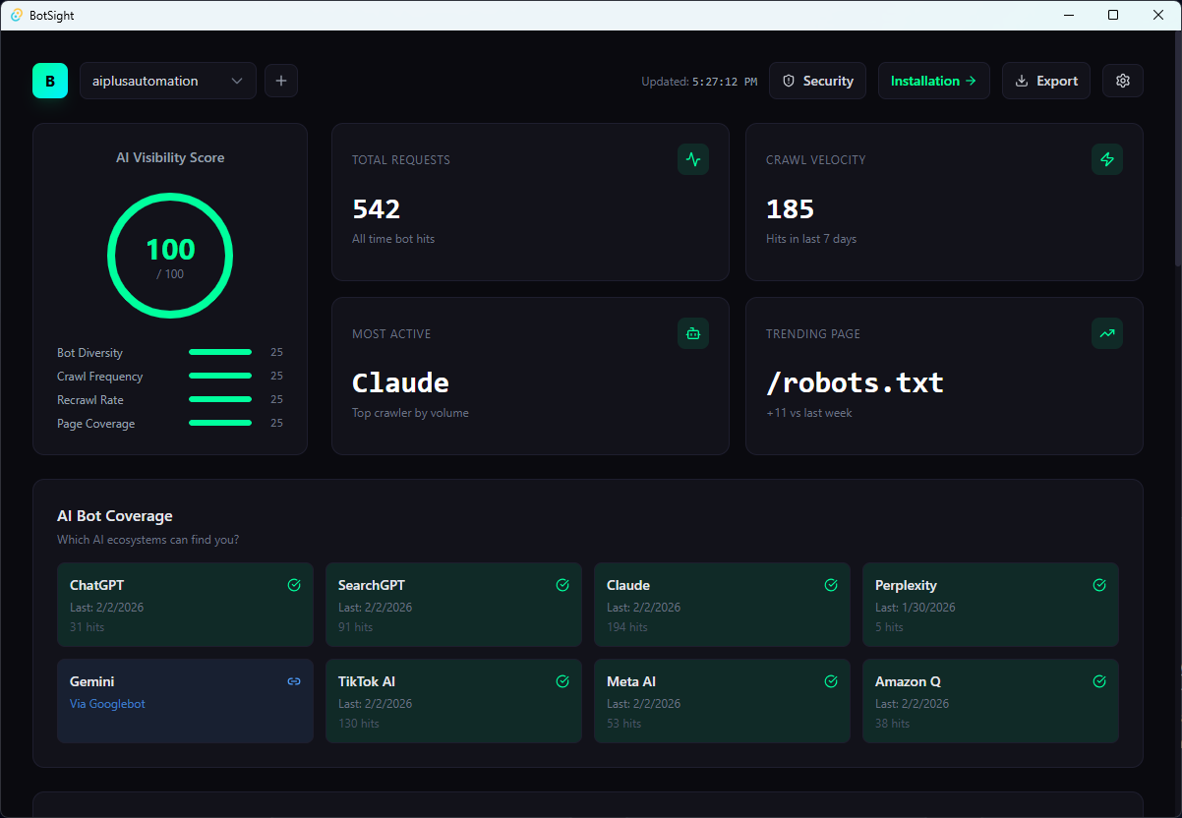Click the AI Visibility Score ring gauge
Viewport: 1182px width, 818px height.
coord(170,256)
